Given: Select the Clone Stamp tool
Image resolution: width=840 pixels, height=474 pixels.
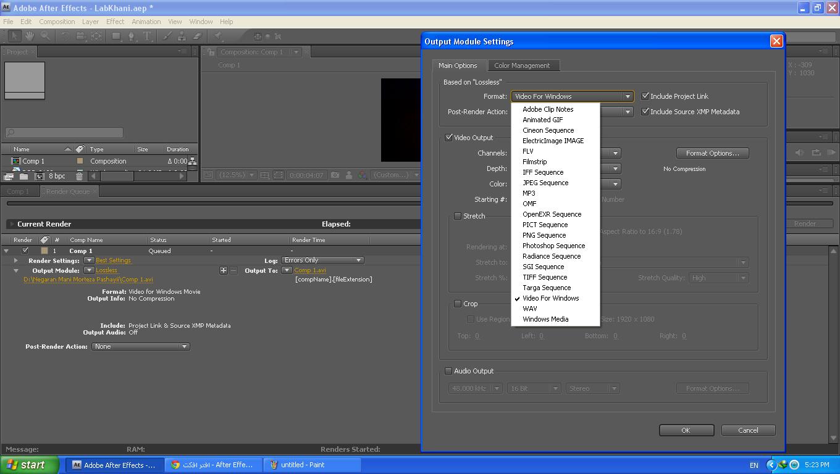Looking at the screenshot, I should click(182, 36).
